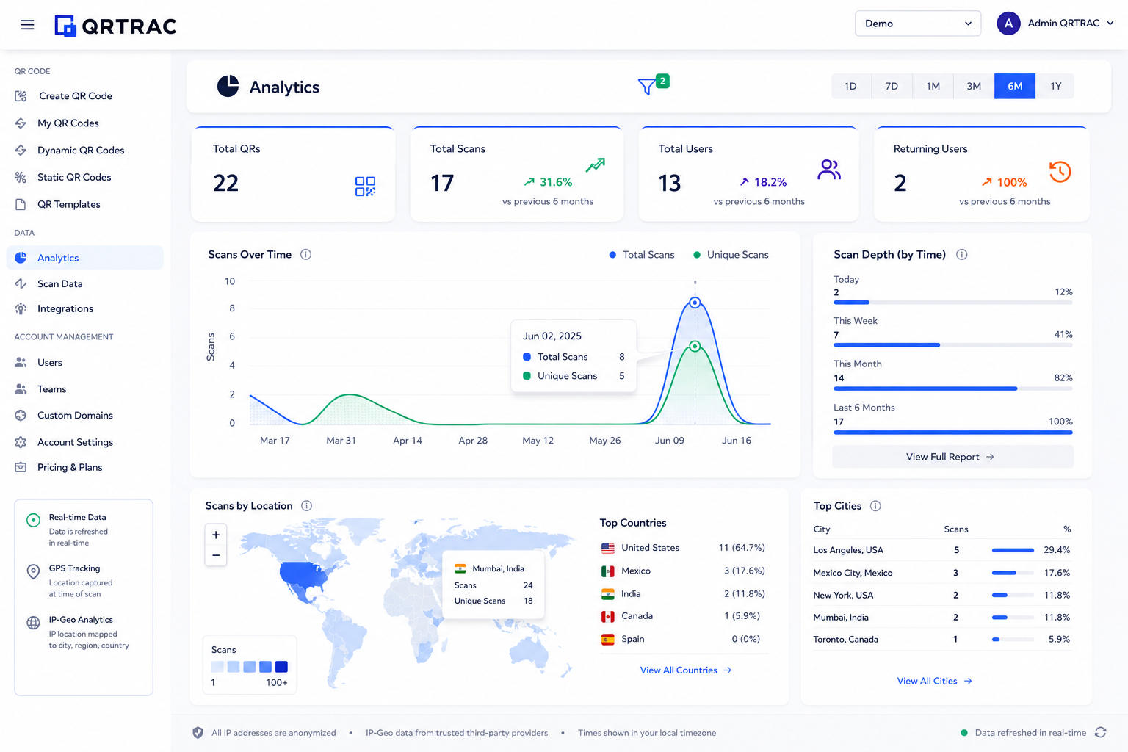This screenshot has height=752, width=1128.
Task: Click the Total Scans peak marker on chart
Action: tap(695, 303)
